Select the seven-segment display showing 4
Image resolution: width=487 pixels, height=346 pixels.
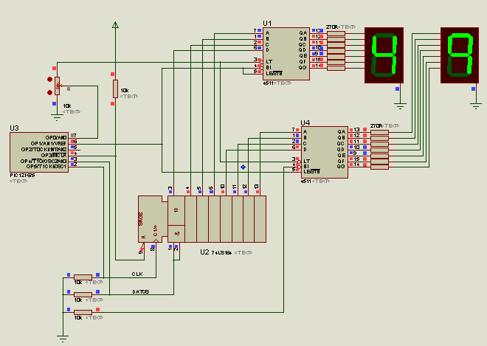point(384,55)
